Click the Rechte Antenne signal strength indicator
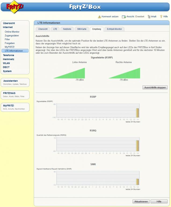 (124, 73)
